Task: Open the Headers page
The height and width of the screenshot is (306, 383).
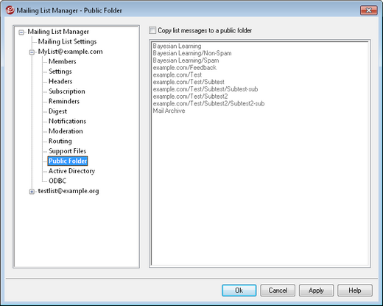Action: click(60, 81)
